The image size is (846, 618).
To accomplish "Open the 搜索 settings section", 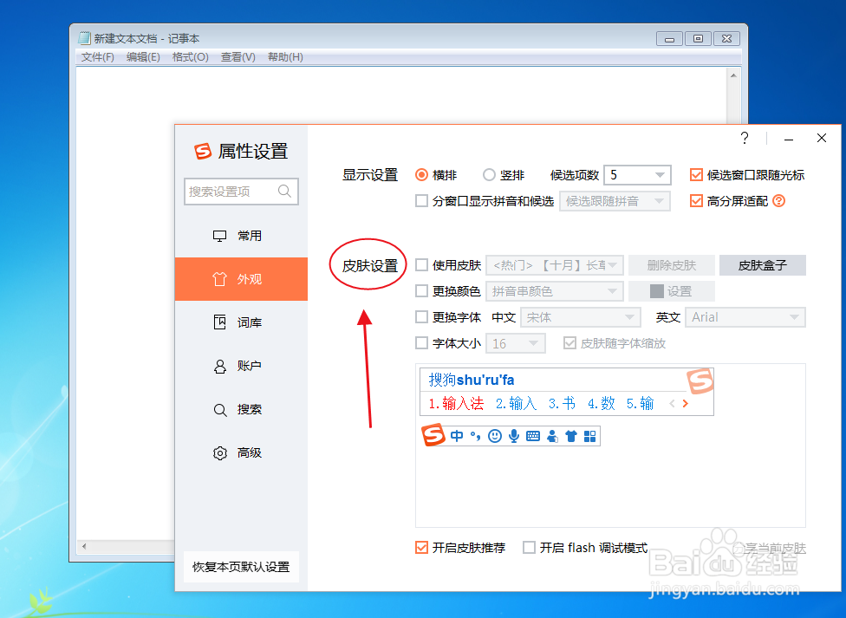I will 241,409.
